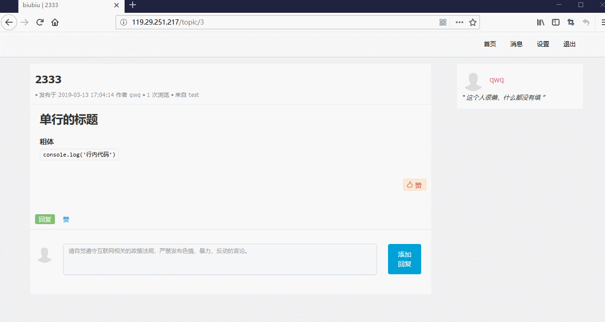Click the green 回复 label

[45, 219]
